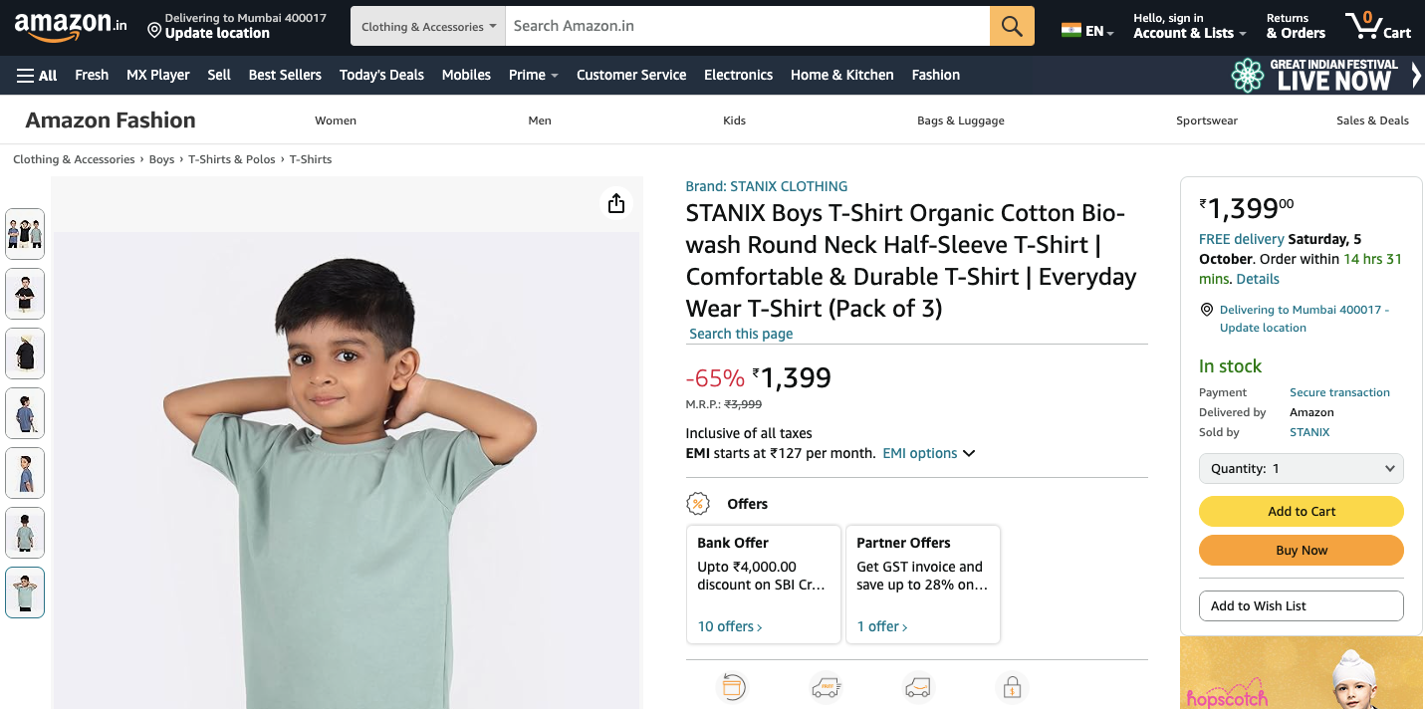Click the India flag language icon
Viewport: 1425px width, 709px height.
1071,30
